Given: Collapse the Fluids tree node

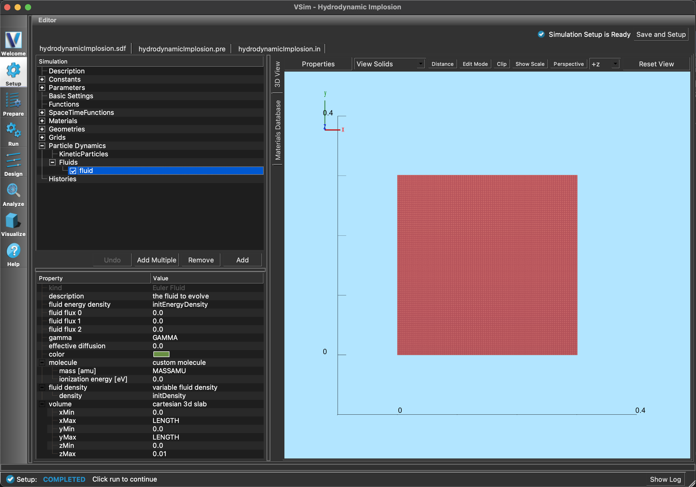Looking at the screenshot, I should (52, 162).
